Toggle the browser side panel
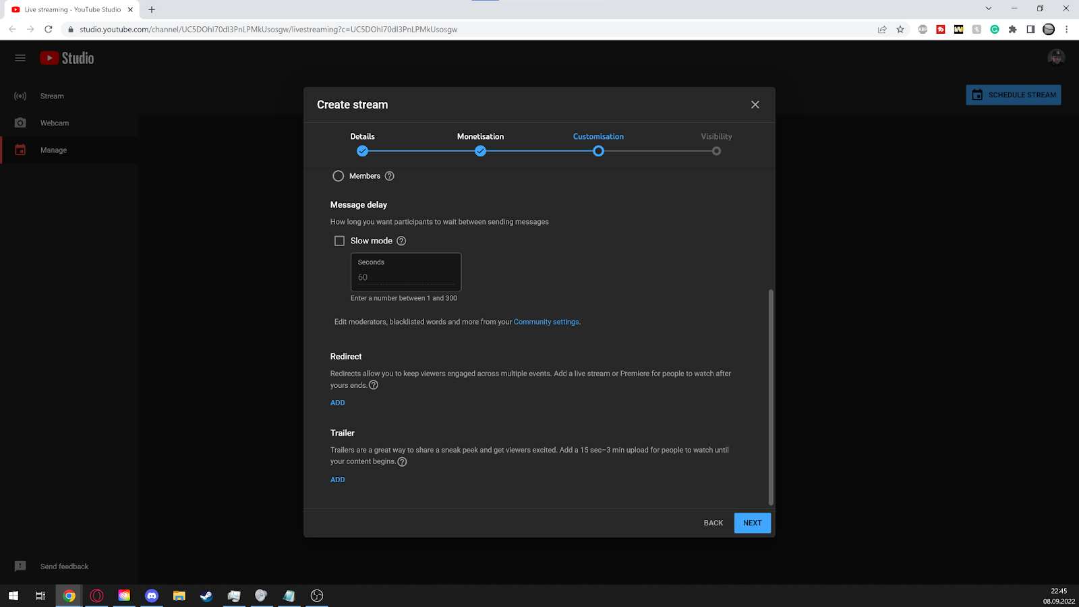 point(1030,29)
